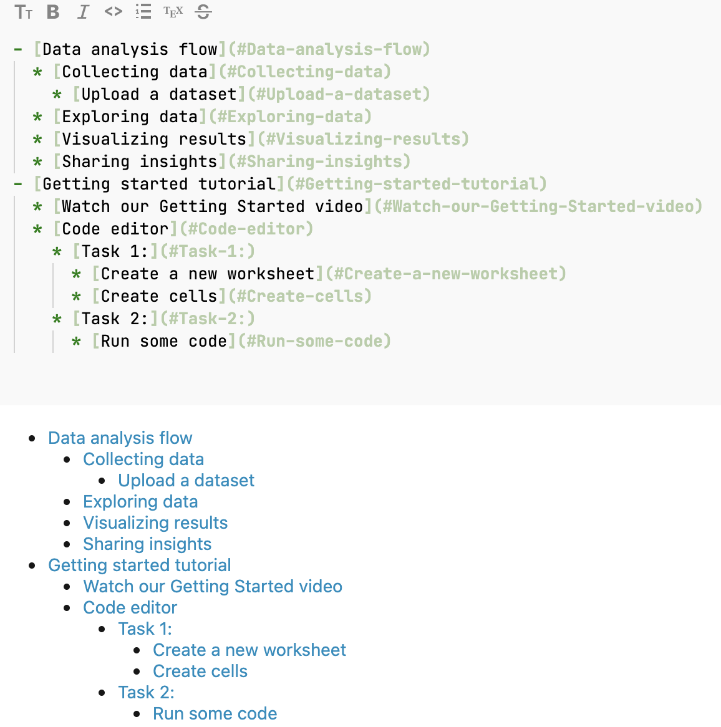Open the Exploring data link

click(x=140, y=501)
